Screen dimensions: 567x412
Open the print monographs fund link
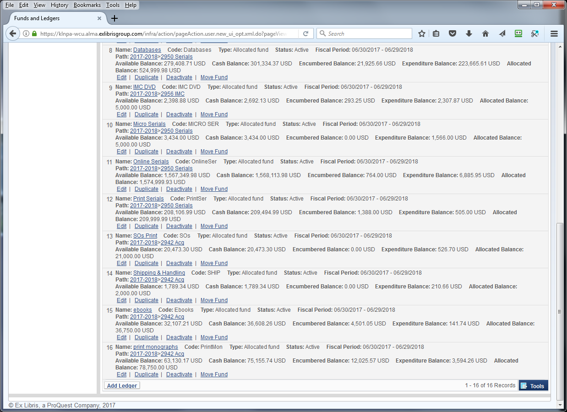156,347
